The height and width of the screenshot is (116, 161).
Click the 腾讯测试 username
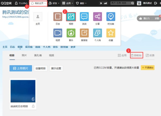[147, 3]
